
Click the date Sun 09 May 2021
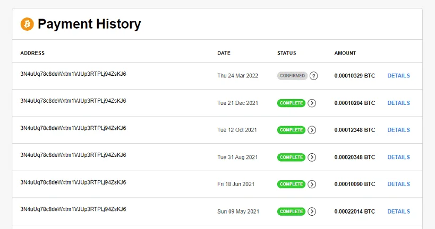238,212
